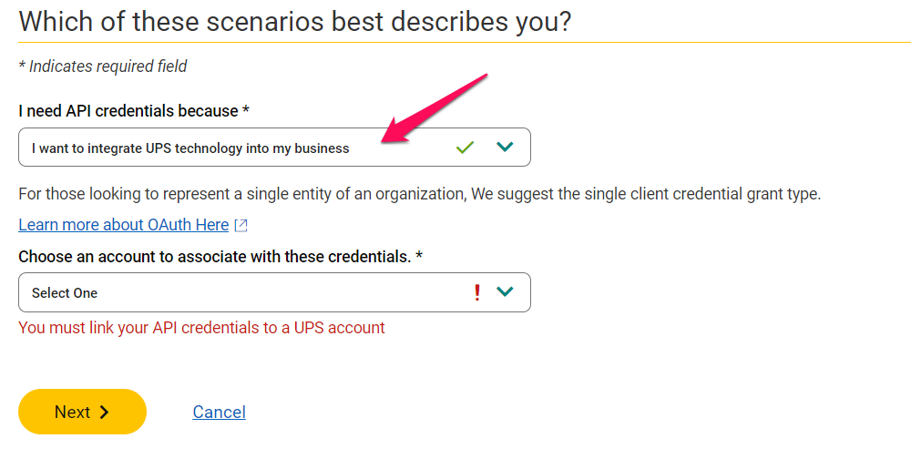Click the Next button

pos(83,412)
